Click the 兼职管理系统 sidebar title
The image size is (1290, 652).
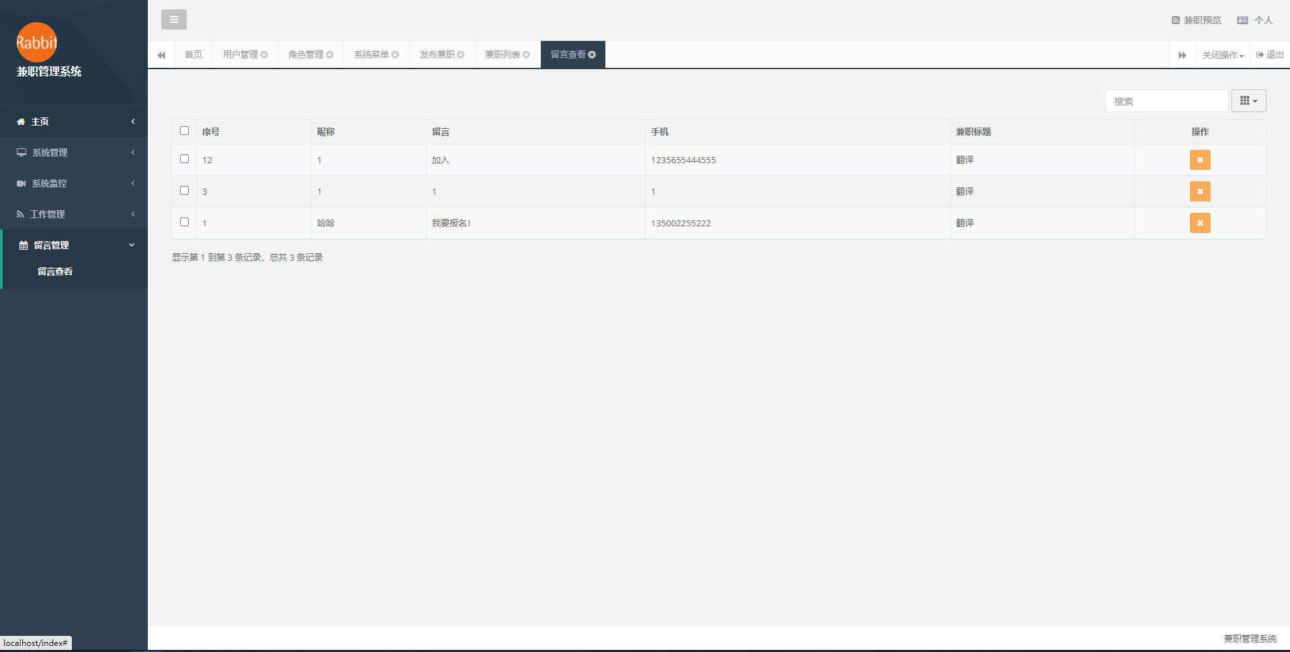coord(49,71)
